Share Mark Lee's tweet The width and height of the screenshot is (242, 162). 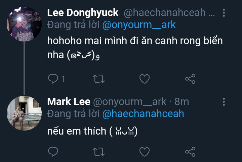tap(190, 152)
